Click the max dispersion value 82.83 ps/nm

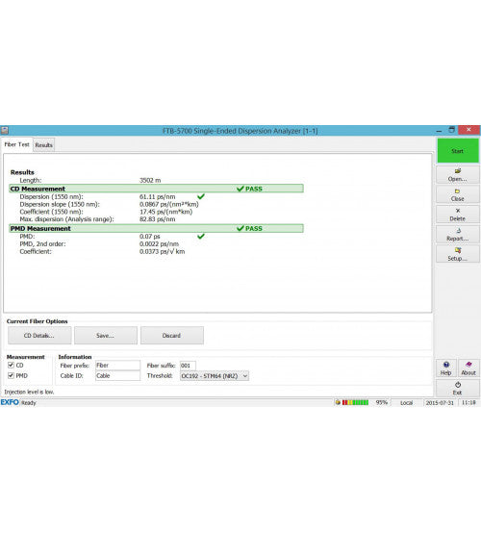[158, 219]
